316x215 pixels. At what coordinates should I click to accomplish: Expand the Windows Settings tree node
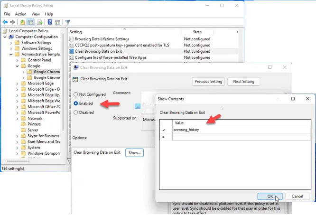click(11, 48)
